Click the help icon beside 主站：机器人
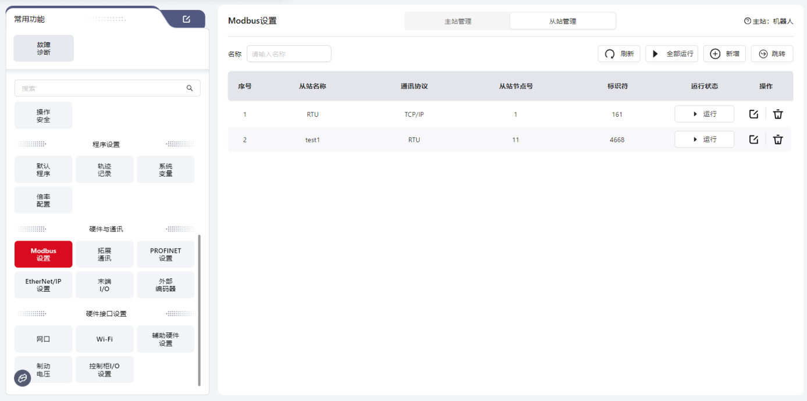This screenshot has height=401, width=807. [x=747, y=21]
